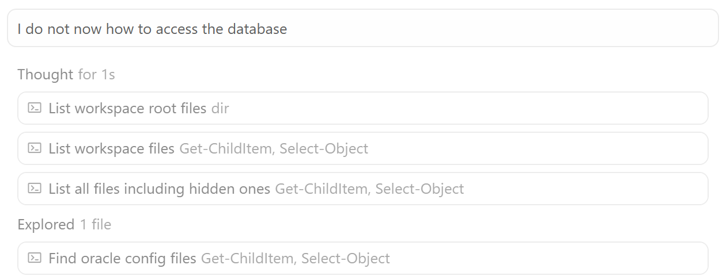Open the Find oracle config files step
The image size is (726, 280).
pyautogui.click(x=122, y=258)
